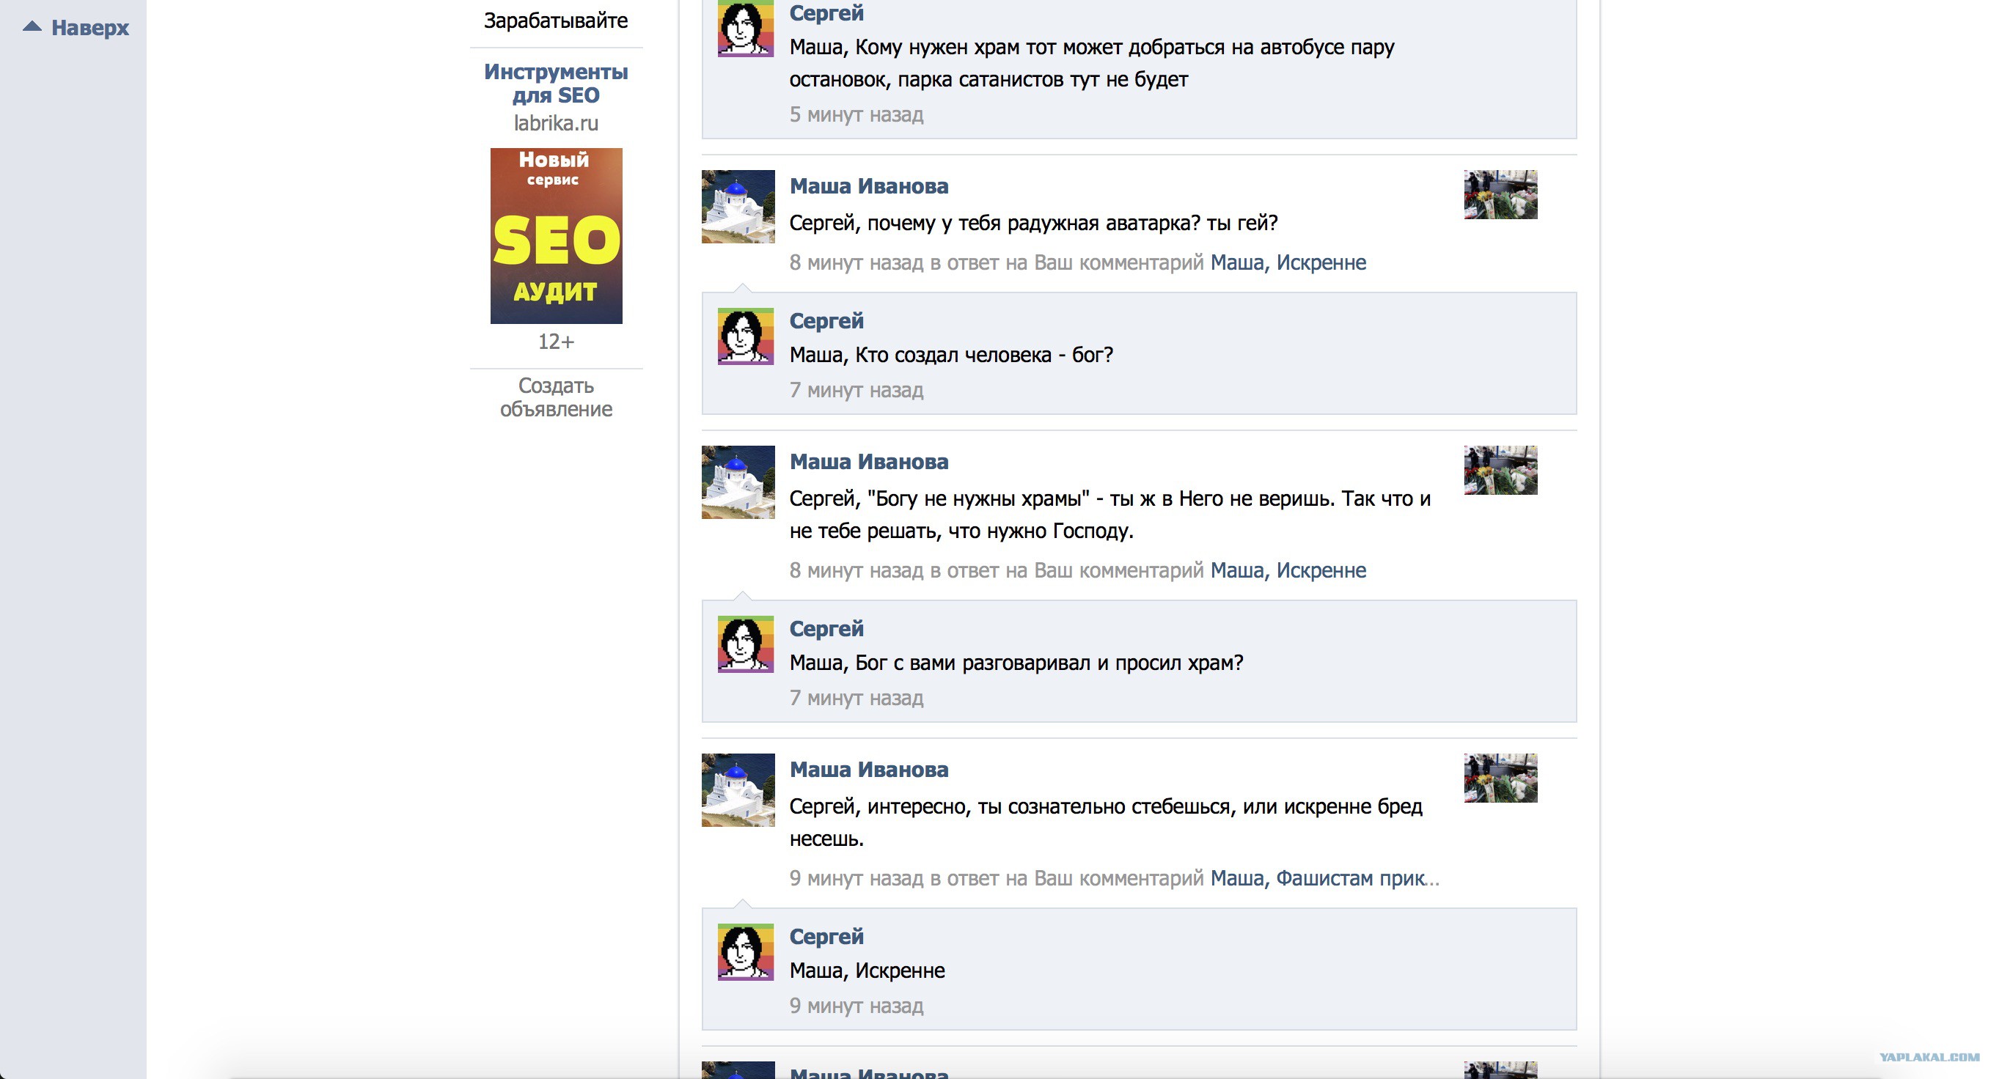Open post thumbnail next to 'радужная аватарка' comment

coord(1500,195)
